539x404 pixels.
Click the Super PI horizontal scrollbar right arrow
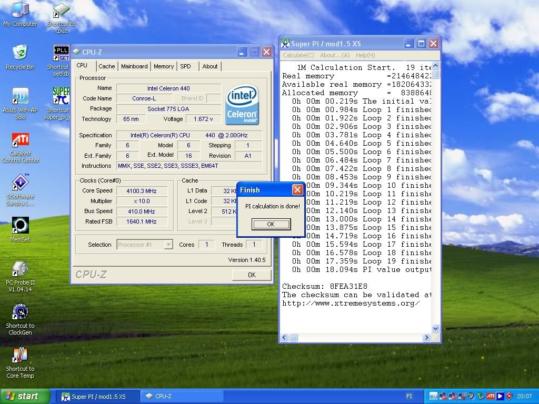point(426,338)
